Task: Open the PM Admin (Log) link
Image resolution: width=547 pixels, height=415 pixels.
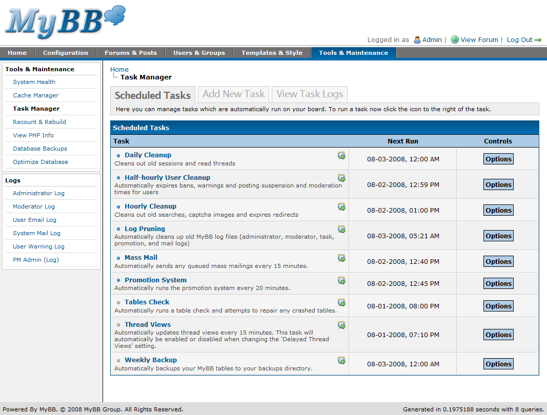Action: coord(36,260)
